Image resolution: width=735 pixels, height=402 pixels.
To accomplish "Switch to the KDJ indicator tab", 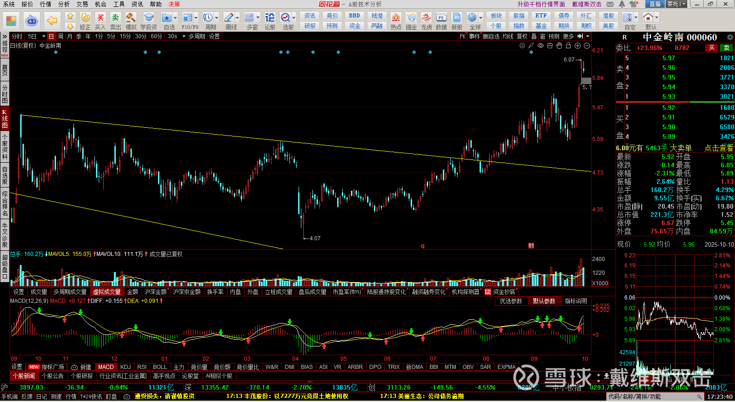I will pyautogui.click(x=125, y=367).
